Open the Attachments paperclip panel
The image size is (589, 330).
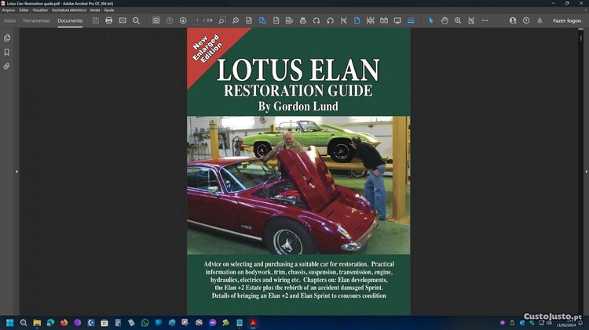(7, 66)
